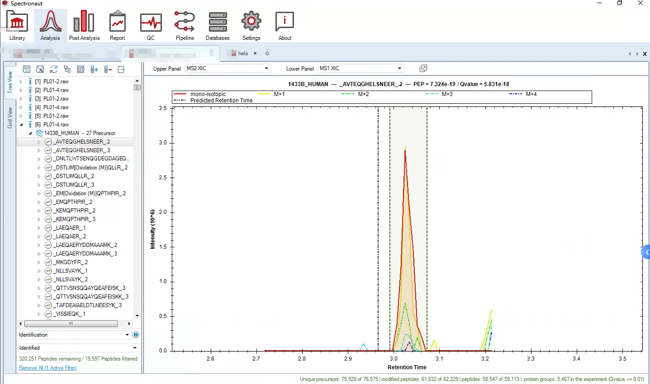Click the Predicted Retention Time legend entry
The image size is (650, 384).
(213, 100)
